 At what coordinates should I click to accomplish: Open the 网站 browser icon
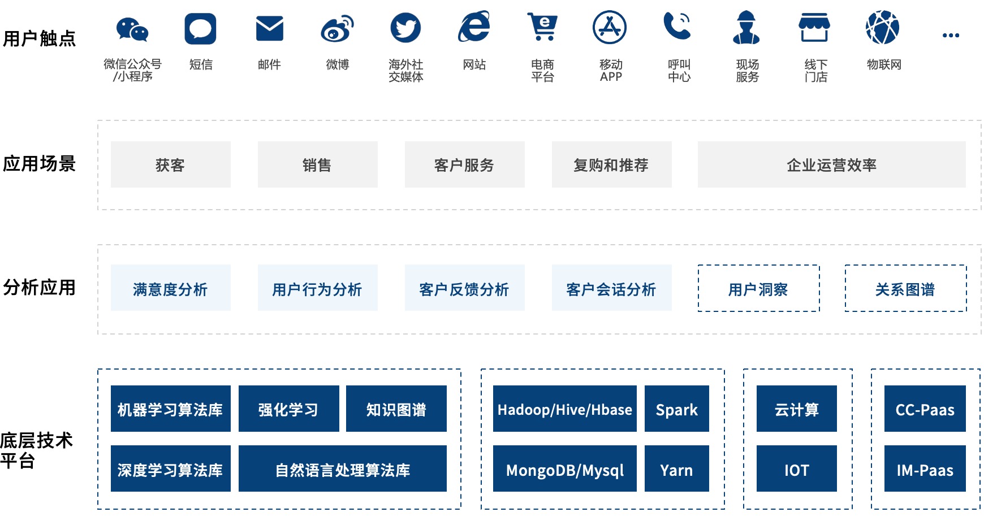tap(474, 27)
